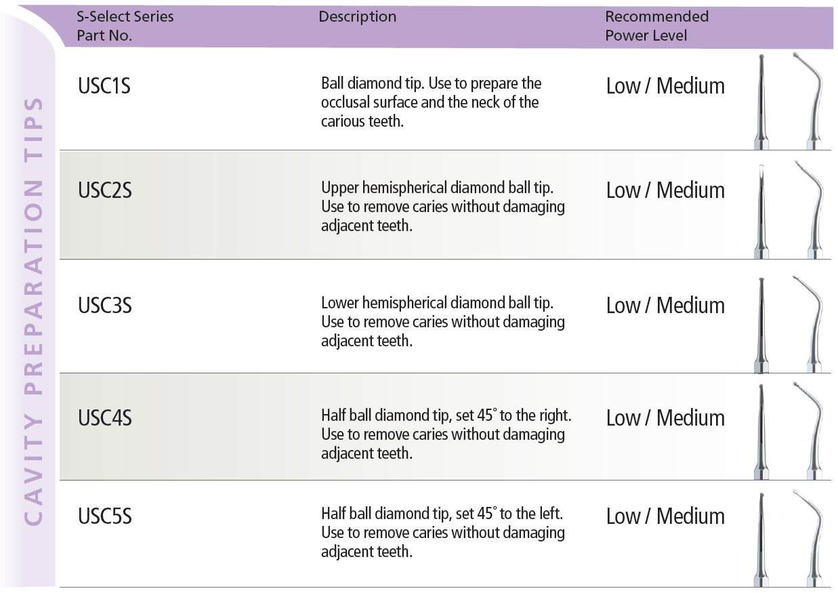Click the Recommended Power Level header
The width and height of the screenshot is (838, 593).
coord(657,26)
